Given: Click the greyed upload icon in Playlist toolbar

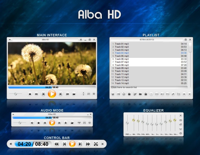Looking at the screenshot, I should (151, 94).
